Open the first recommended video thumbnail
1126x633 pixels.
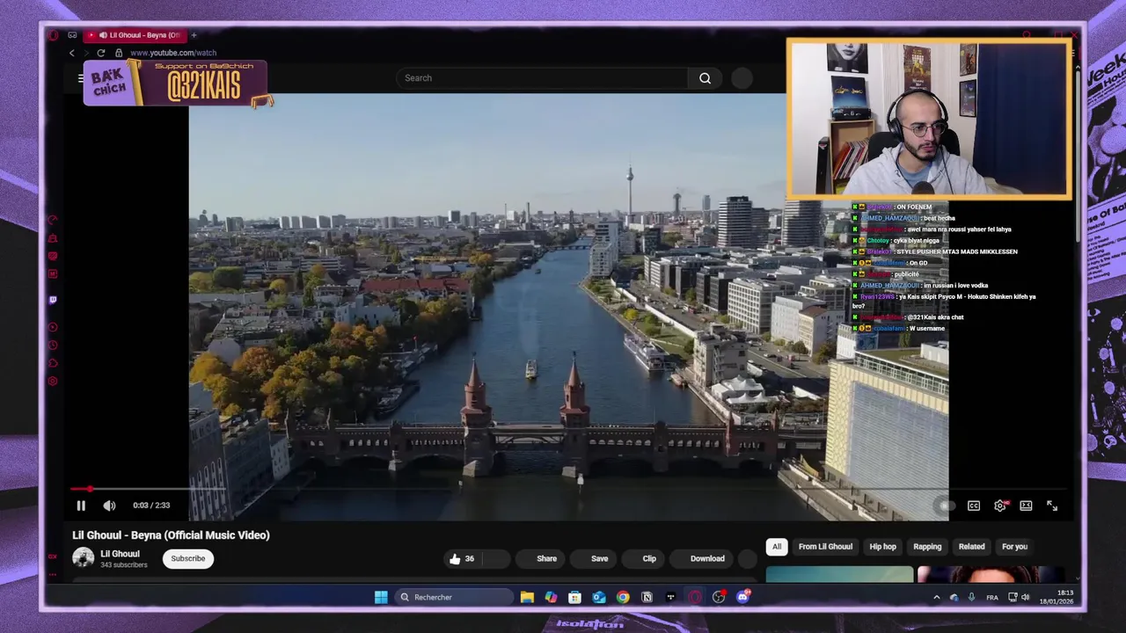coord(839,575)
